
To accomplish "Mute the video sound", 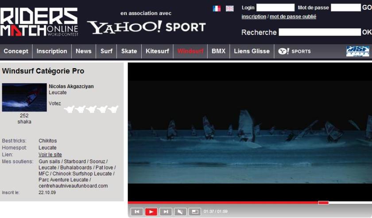I will coord(180,212).
